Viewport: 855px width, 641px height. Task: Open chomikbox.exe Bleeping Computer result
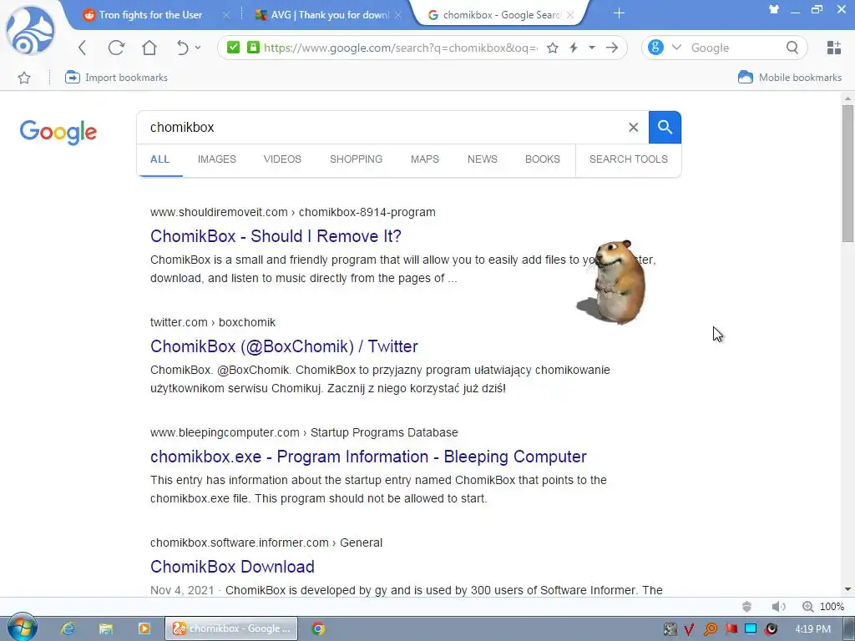(368, 457)
